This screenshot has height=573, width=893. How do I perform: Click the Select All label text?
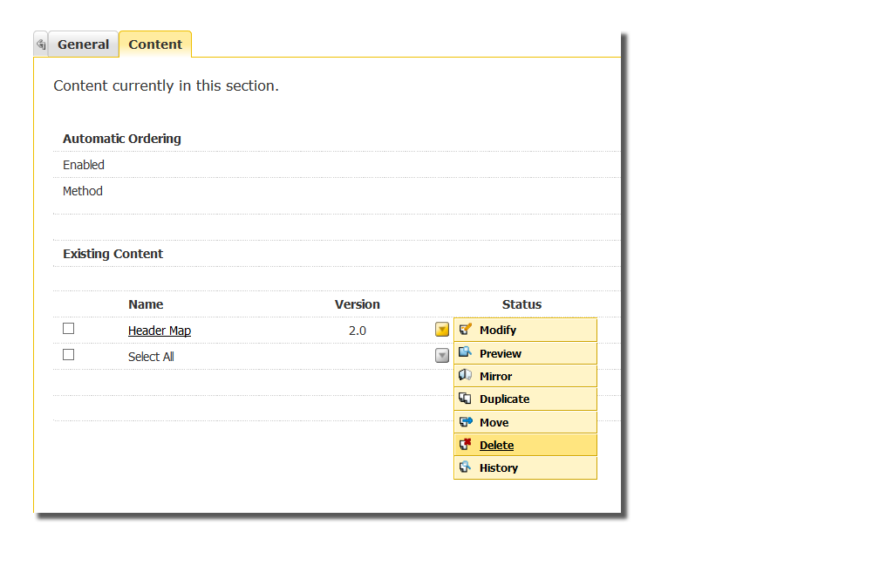tap(151, 357)
